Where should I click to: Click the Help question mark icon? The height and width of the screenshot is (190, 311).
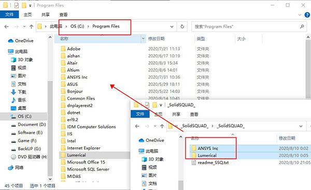coord(307,14)
